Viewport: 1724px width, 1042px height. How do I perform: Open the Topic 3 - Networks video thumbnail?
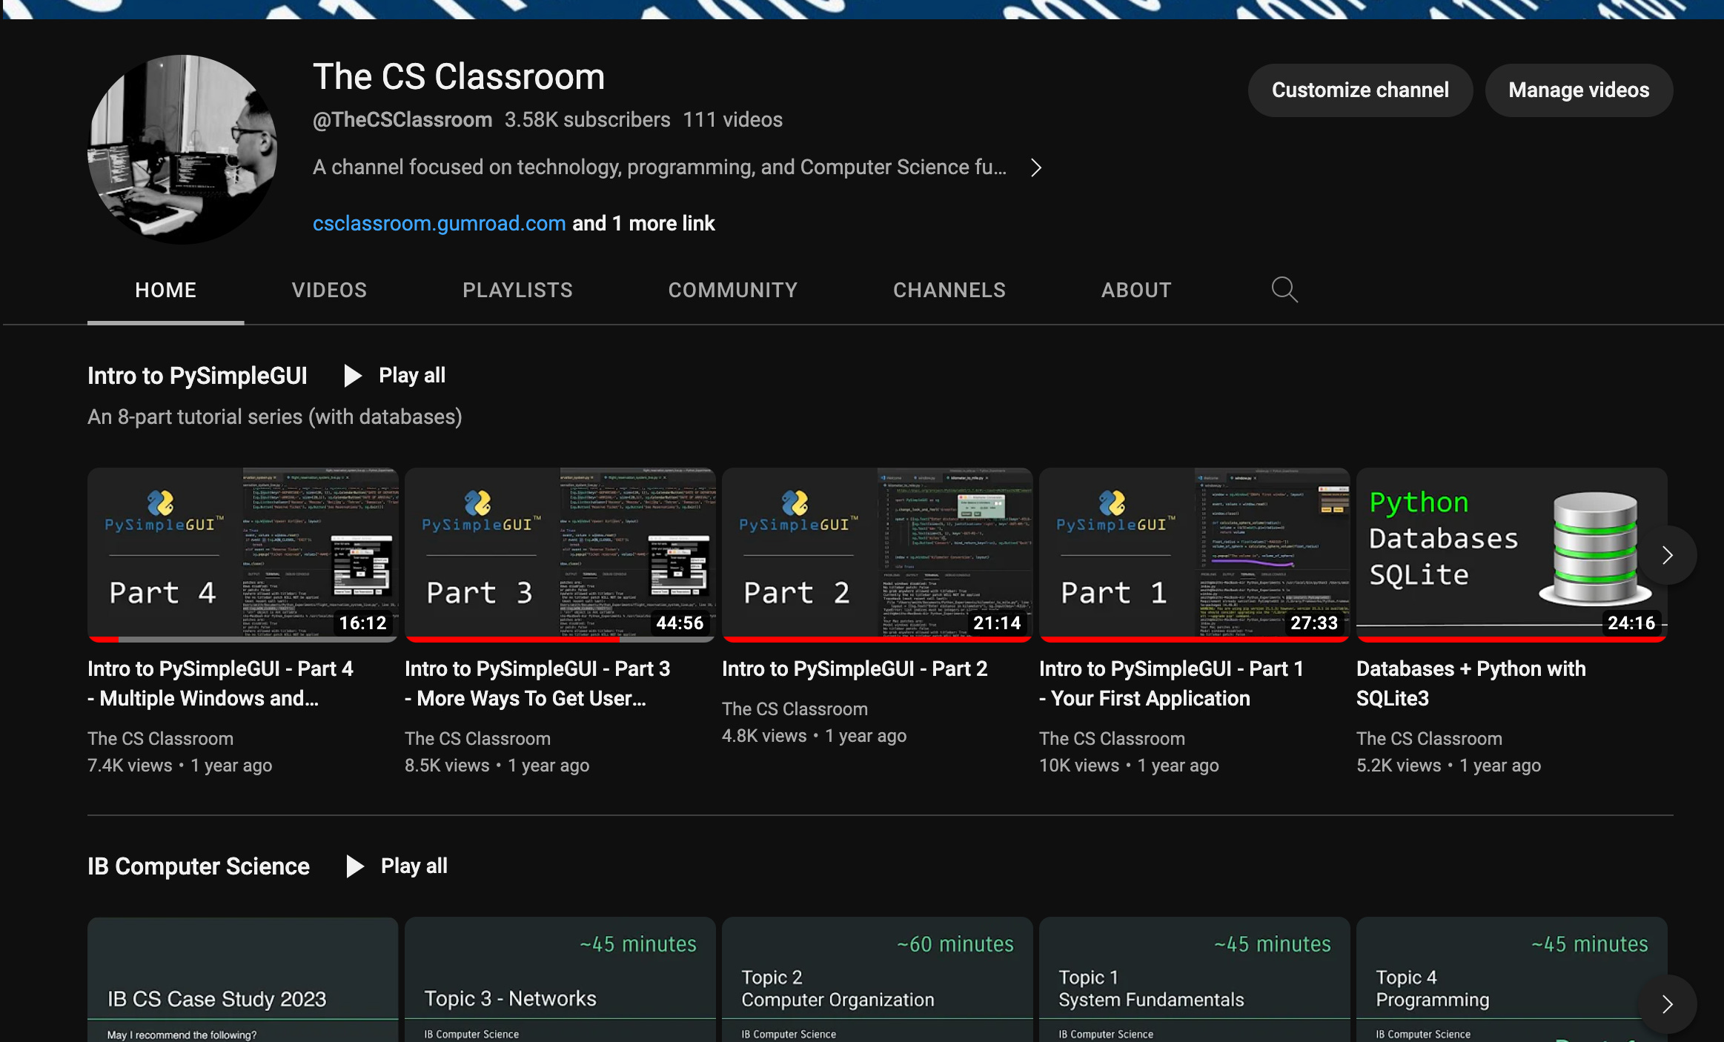click(560, 978)
